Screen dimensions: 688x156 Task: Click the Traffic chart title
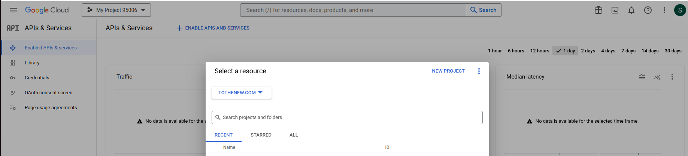(x=124, y=77)
